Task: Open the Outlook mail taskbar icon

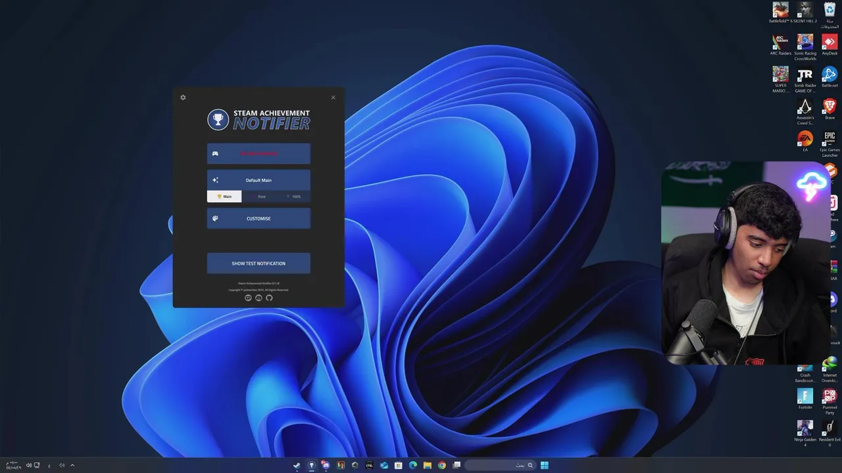Action: point(384,465)
